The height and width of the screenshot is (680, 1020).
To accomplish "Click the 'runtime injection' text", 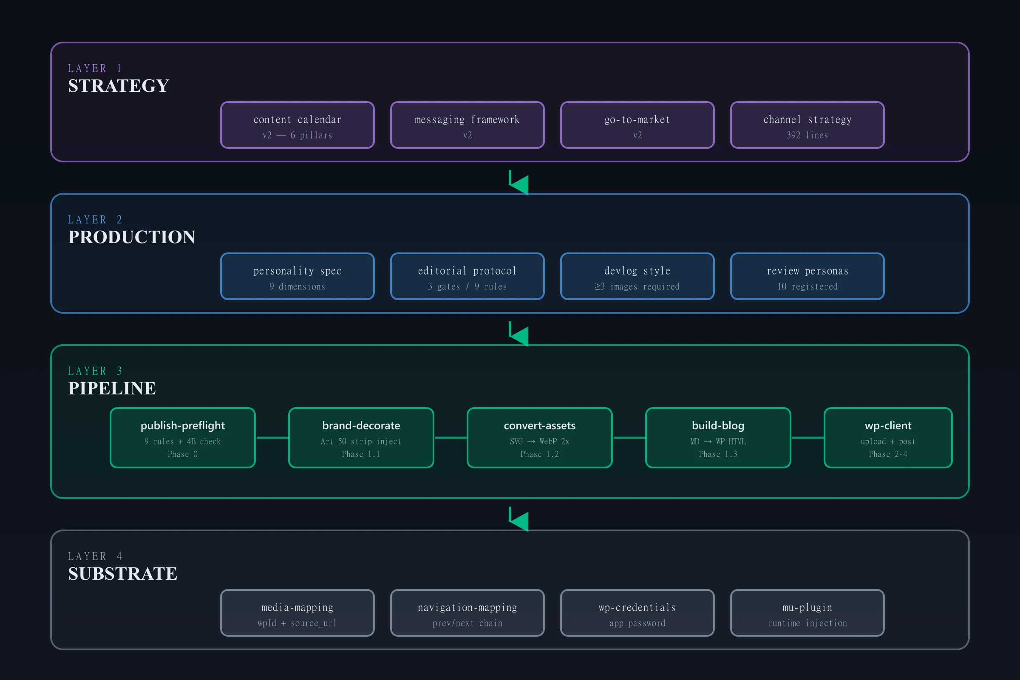I will click(x=807, y=623).
